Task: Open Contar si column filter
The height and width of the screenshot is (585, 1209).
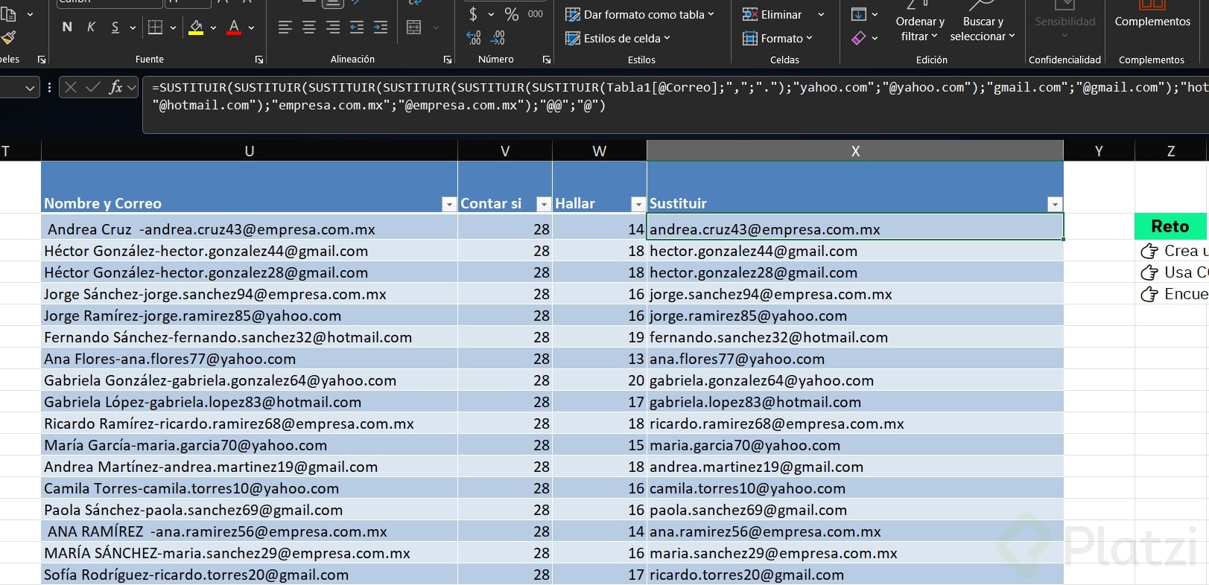Action: click(x=543, y=204)
